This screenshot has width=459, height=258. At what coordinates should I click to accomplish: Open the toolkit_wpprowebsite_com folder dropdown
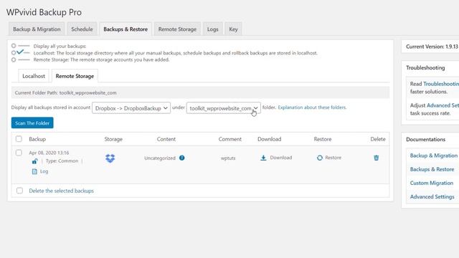coord(223,108)
